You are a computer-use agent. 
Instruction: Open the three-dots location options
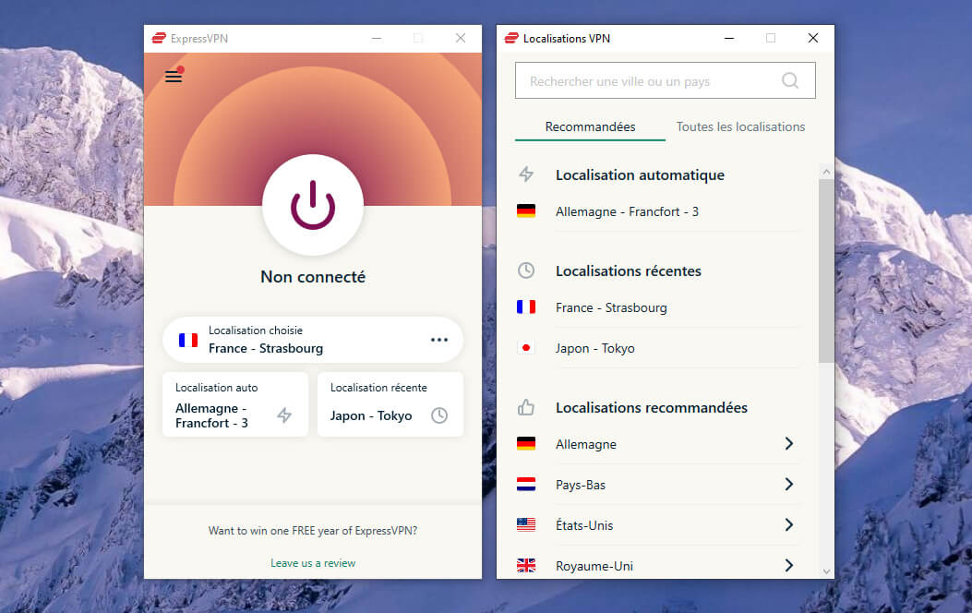click(438, 340)
